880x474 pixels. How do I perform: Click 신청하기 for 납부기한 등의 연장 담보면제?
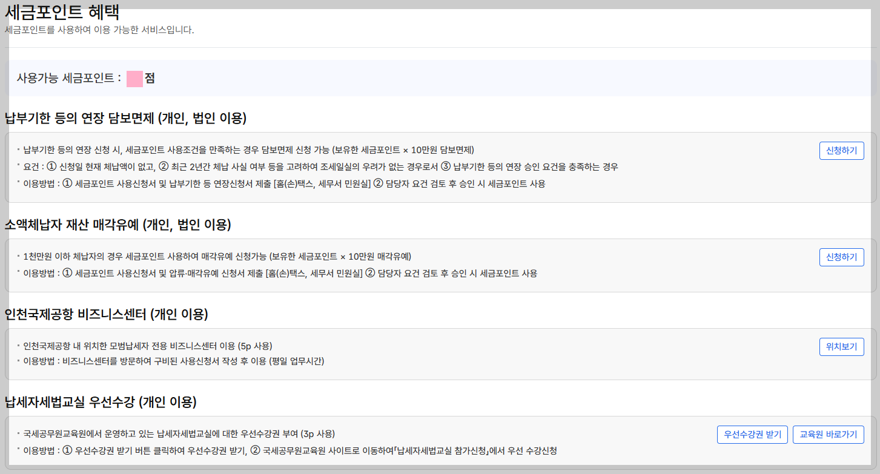(841, 150)
